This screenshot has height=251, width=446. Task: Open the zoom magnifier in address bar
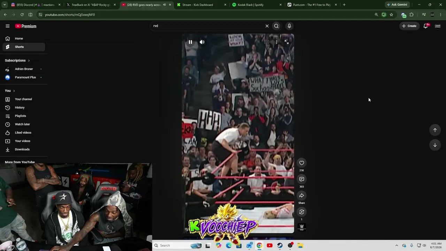376,15
